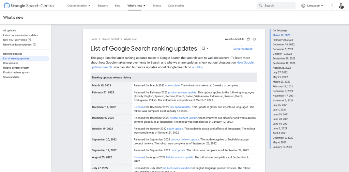
Task: Open the link spam update link
Action: (180, 107)
